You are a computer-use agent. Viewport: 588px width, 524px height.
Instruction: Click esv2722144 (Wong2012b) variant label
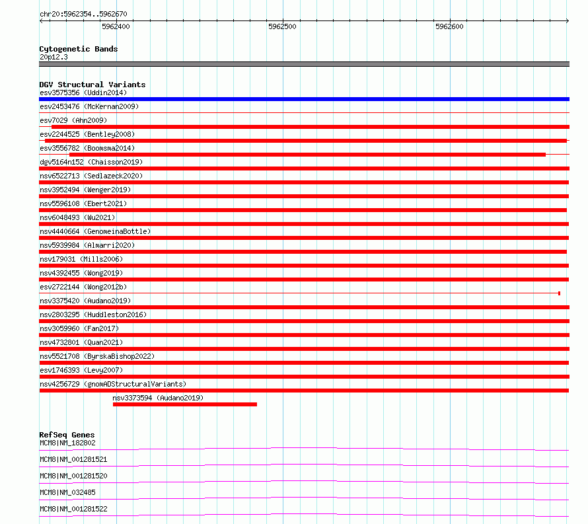click(83, 287)
